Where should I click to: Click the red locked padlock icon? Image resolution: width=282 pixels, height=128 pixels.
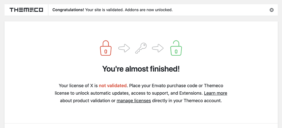(x=106, y=48)
